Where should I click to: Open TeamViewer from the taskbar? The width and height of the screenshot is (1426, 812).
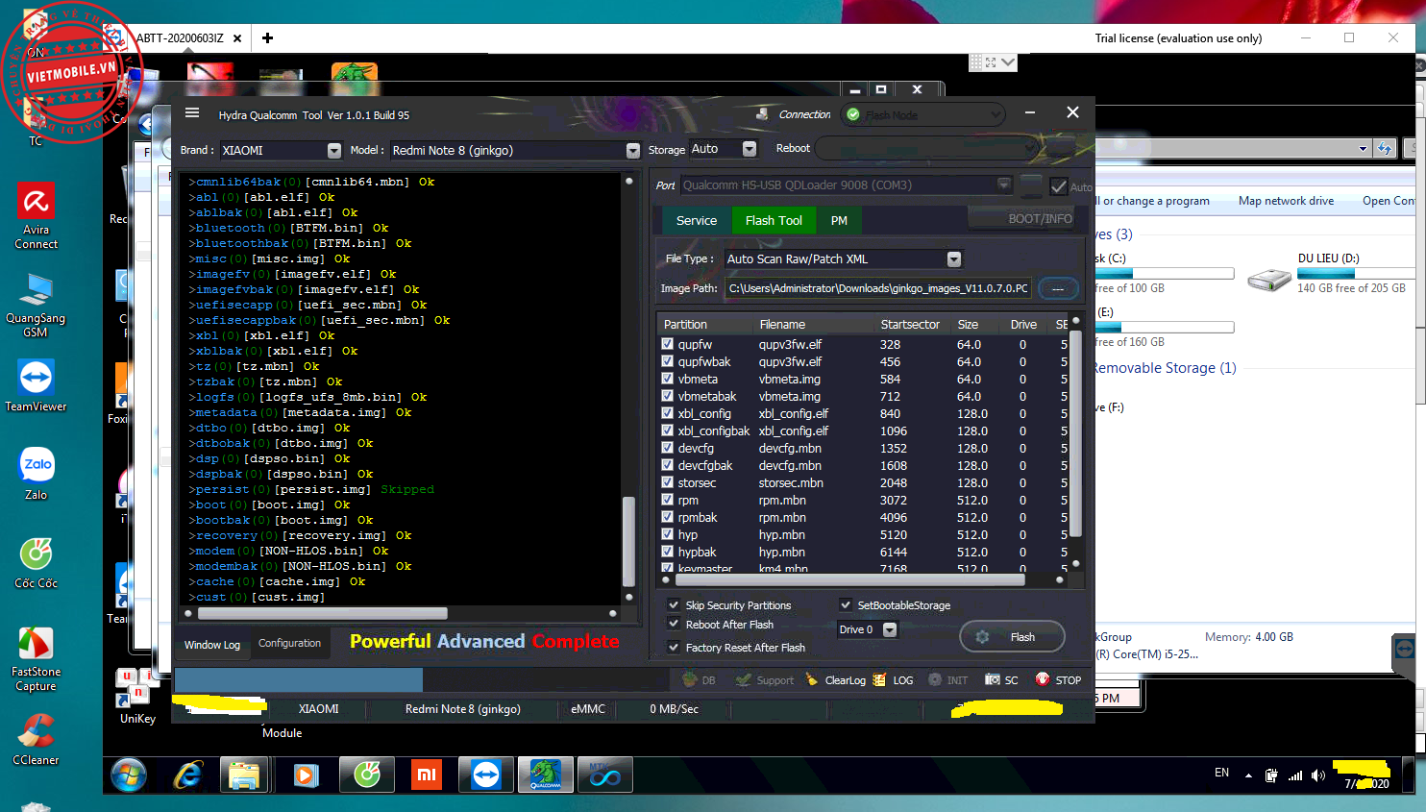click(x=486, y=775)
